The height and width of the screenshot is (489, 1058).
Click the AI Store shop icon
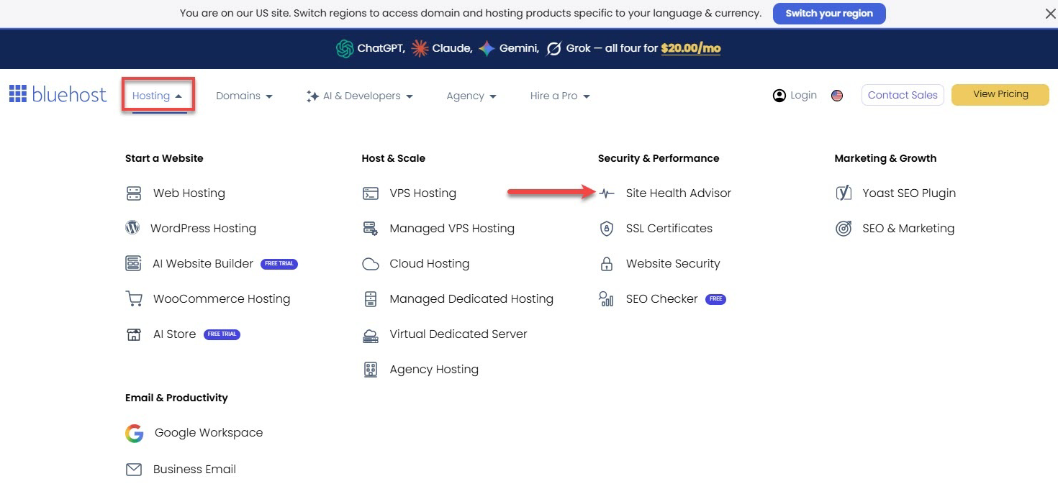(x=134, y=334)
